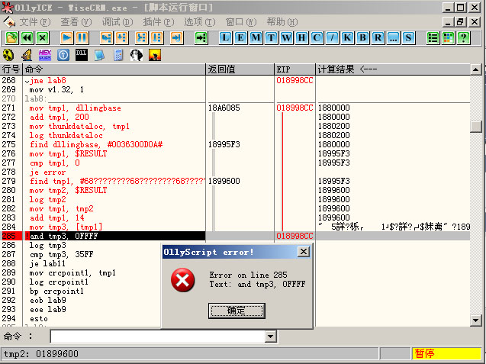Screen dimensions: 486x364
Task: Close the OllyScript error dialog
Action: [304, 252]
